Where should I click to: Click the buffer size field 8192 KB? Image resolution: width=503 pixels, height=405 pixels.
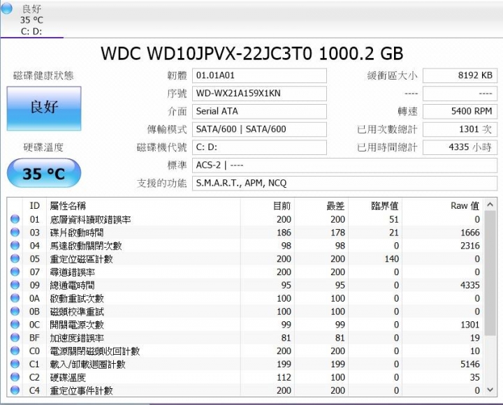pos(460,75)
